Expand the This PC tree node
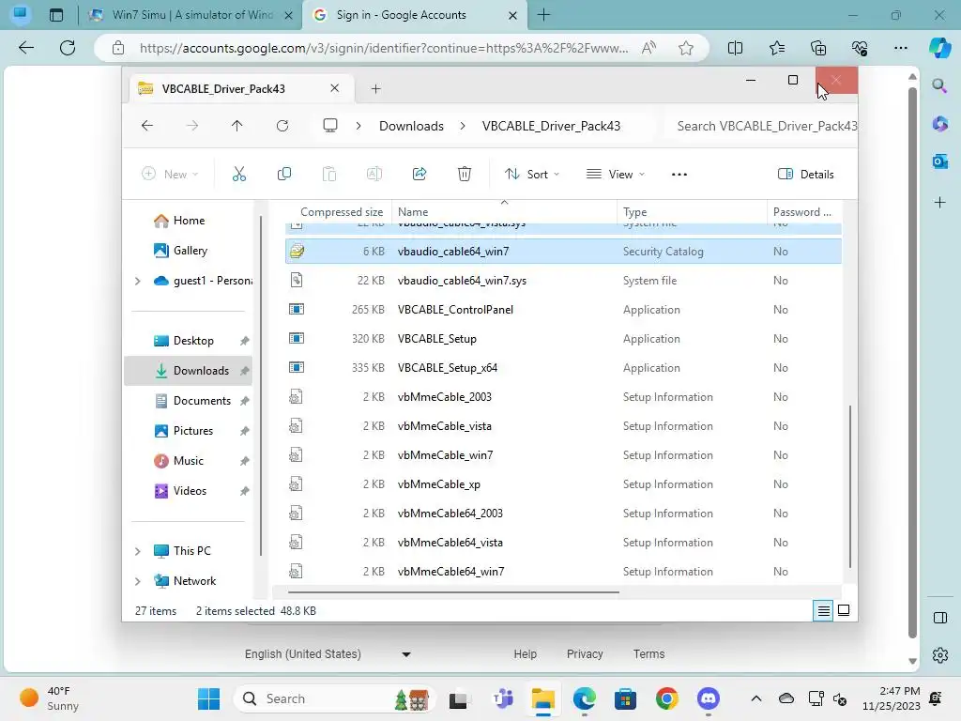 pyautogui.click(x=138, y=551)
